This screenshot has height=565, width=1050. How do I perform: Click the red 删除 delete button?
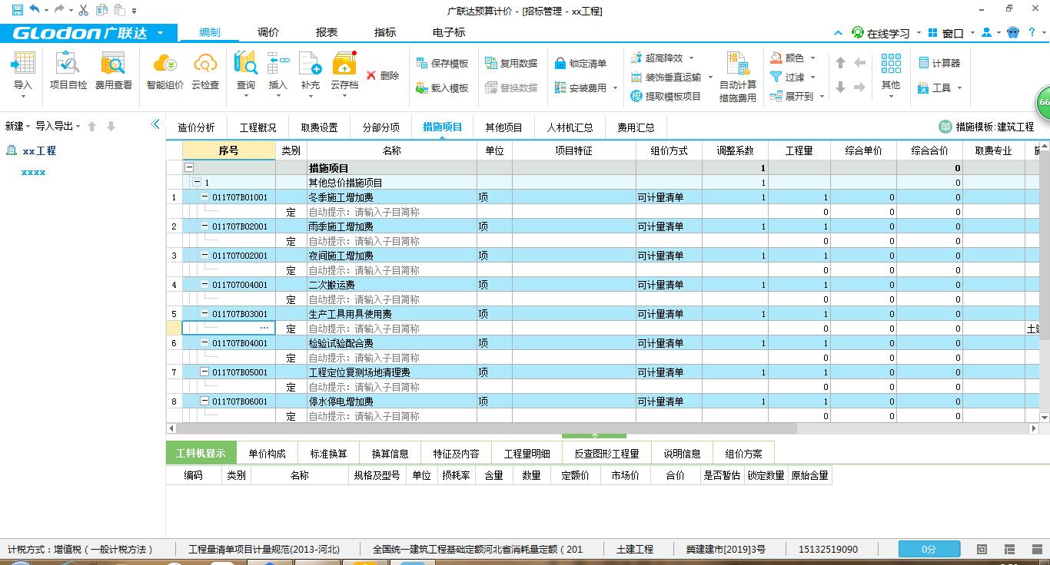coord(383,75)
